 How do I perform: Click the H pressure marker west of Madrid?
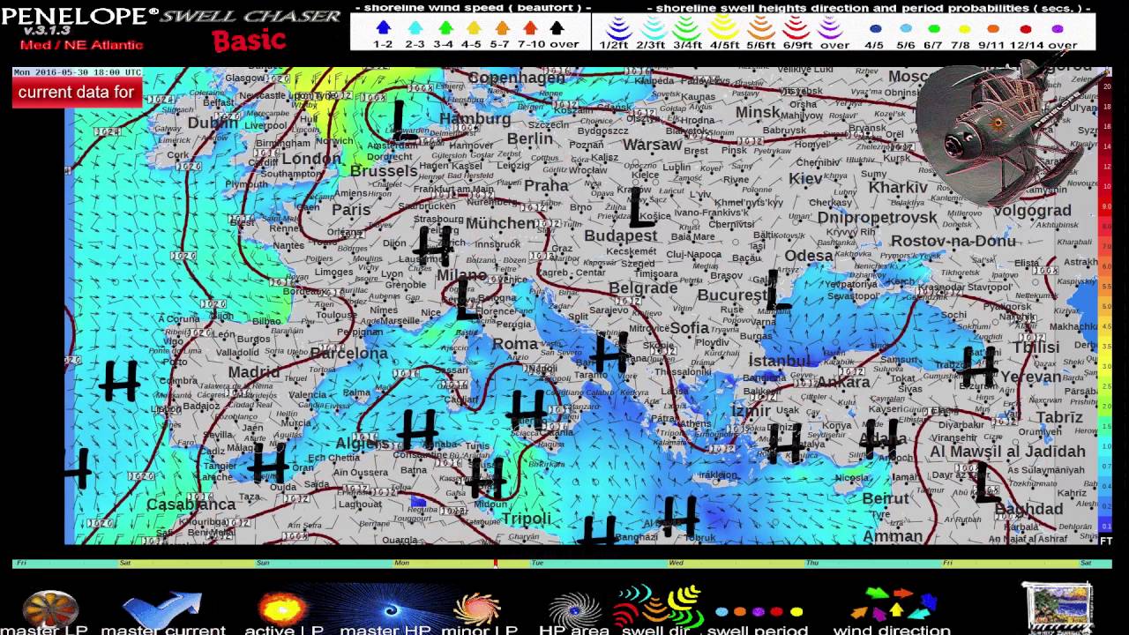[x=120, y=381]
